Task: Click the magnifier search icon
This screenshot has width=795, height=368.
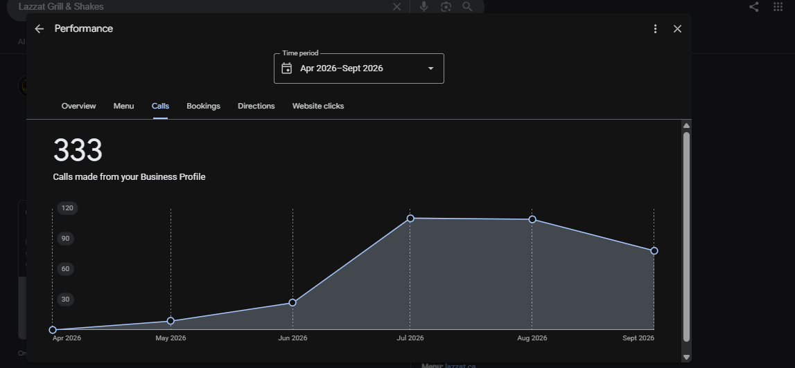Action: click(x=467, y=7)
